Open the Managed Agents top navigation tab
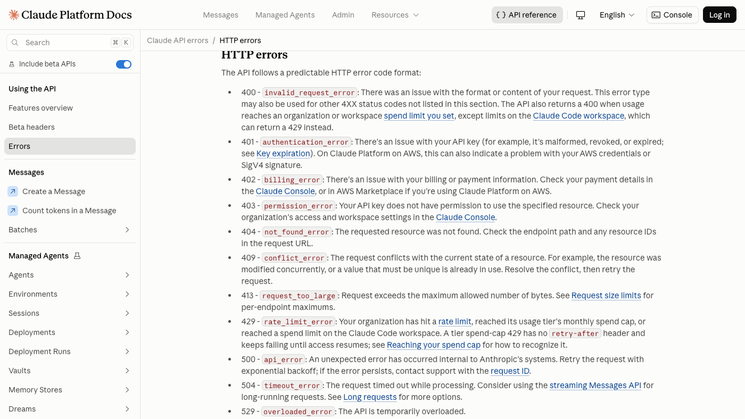Image resolution: width=745 pixels, height=419 pixels. coord(285,15)
